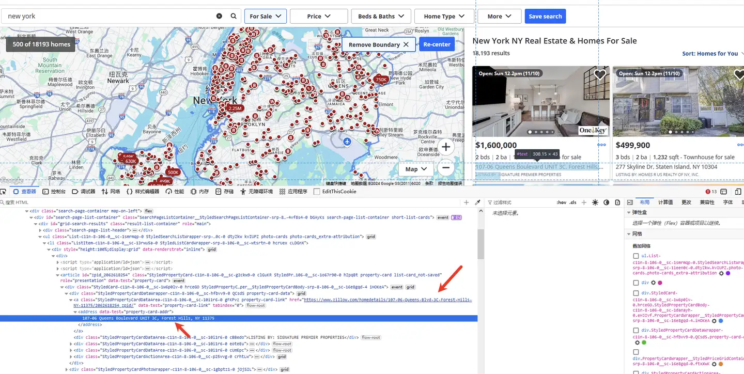The image size is (744, 374).
Task: Click the Save search button
Action: coord(545,16)
